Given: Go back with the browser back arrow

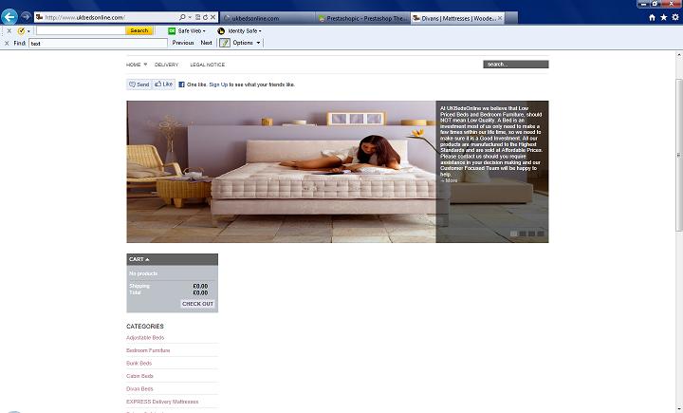Looking at the screenshot, I should [9, 17].
